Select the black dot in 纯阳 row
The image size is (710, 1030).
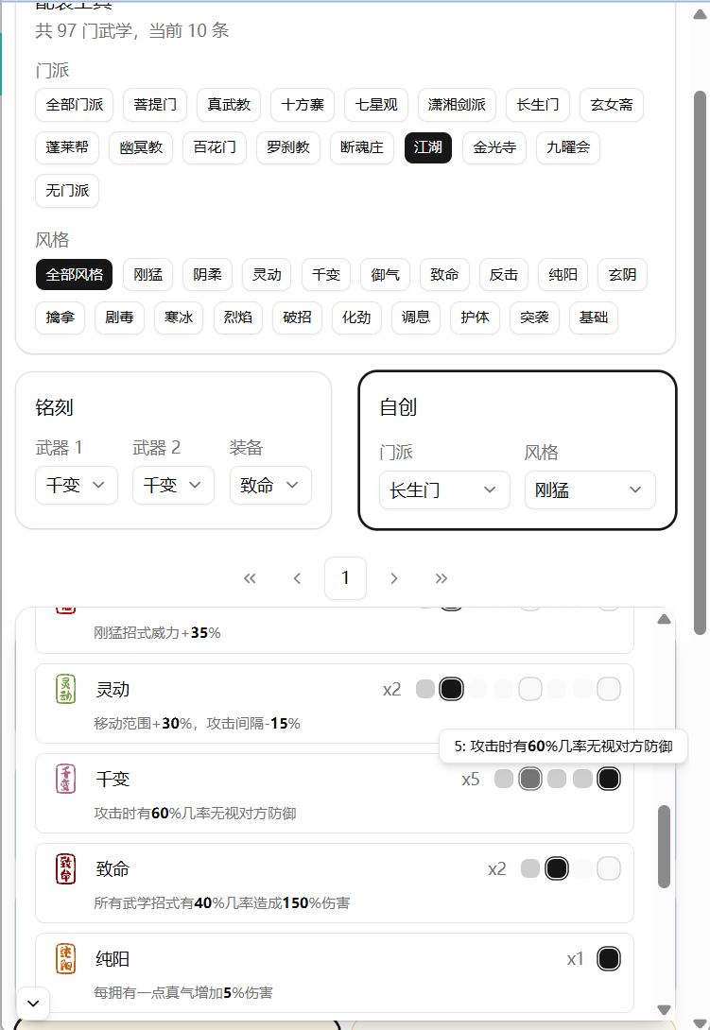point(609,959)
